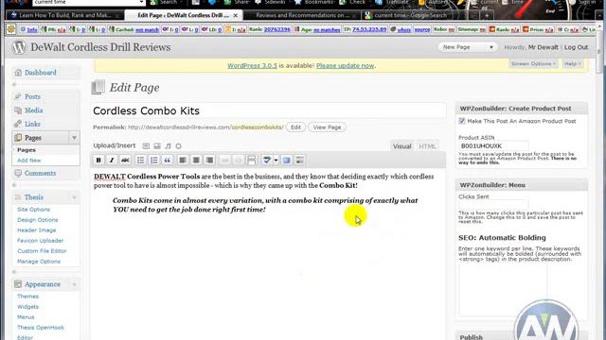Click the View Page button

pos(327,127)
